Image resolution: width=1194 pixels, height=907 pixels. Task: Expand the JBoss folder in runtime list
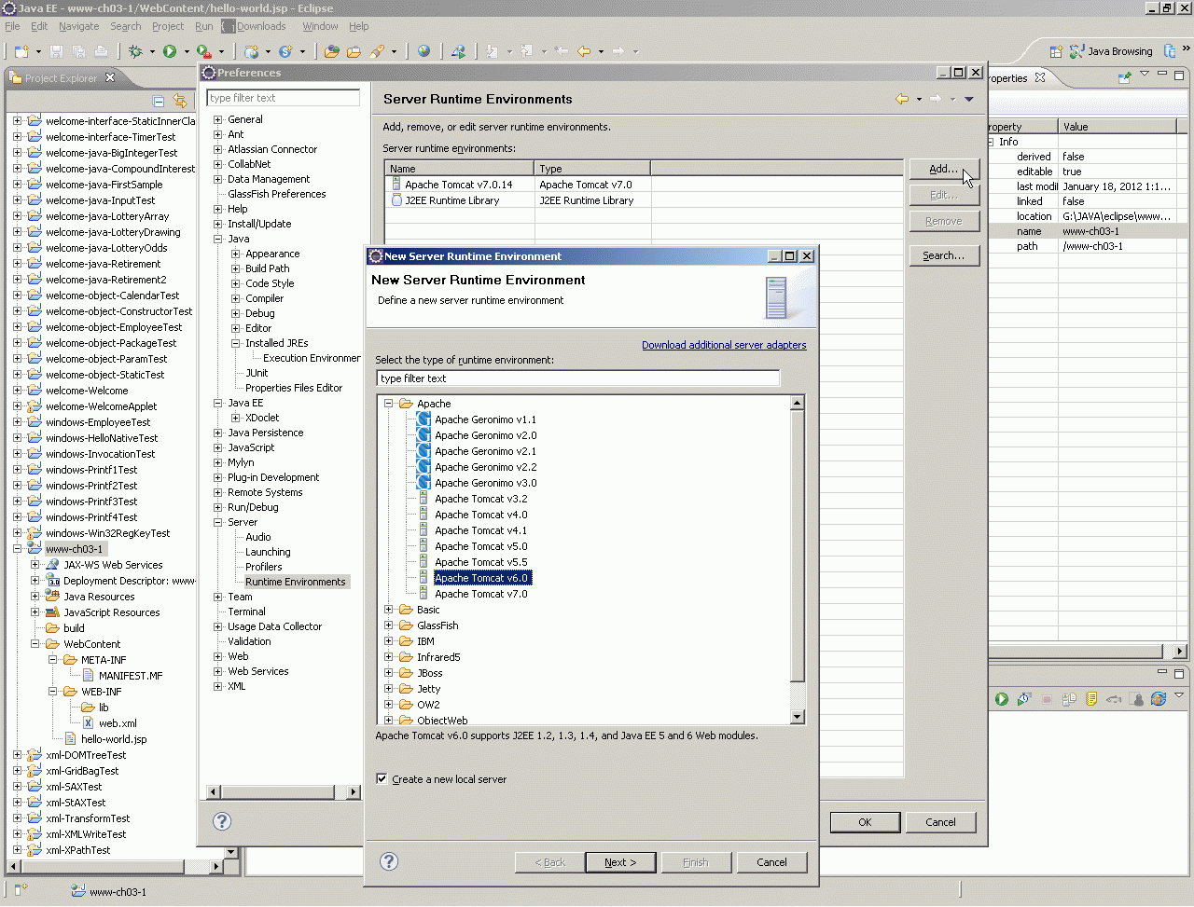(x=389, y=673)
